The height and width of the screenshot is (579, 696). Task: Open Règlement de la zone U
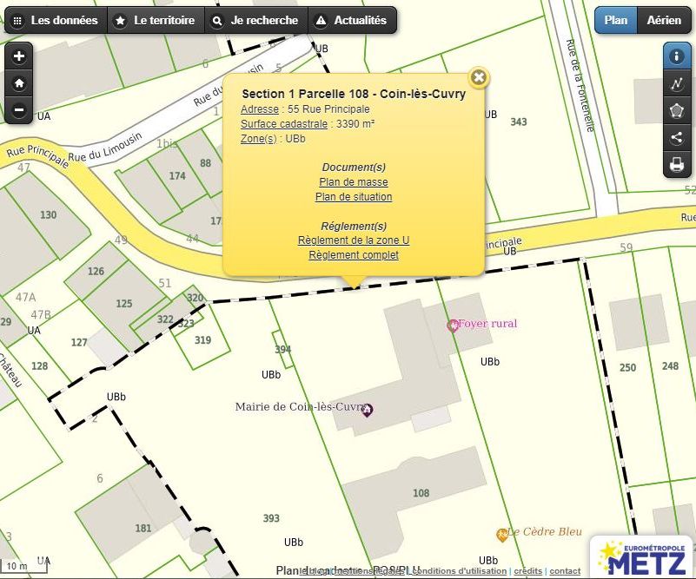pos(354,240)
